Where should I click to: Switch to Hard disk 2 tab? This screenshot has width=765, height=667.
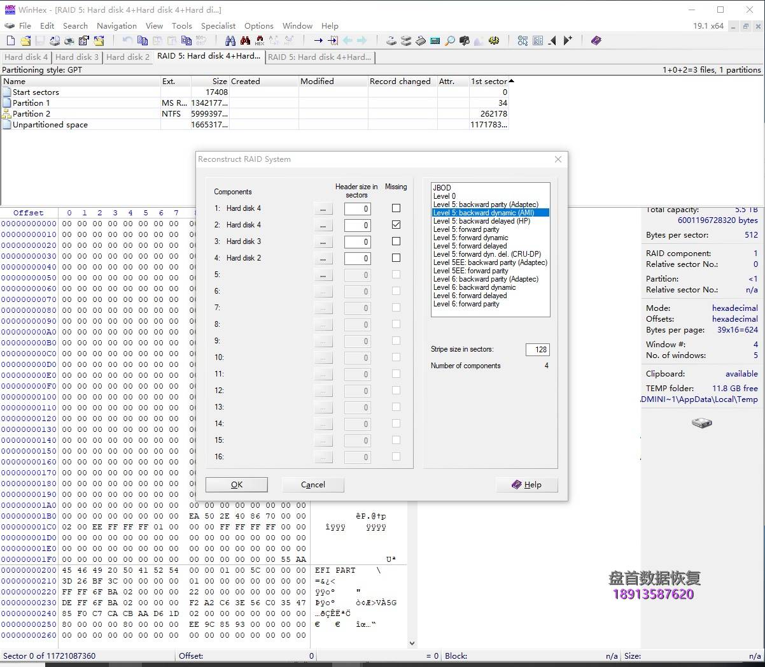pos(128,57)
